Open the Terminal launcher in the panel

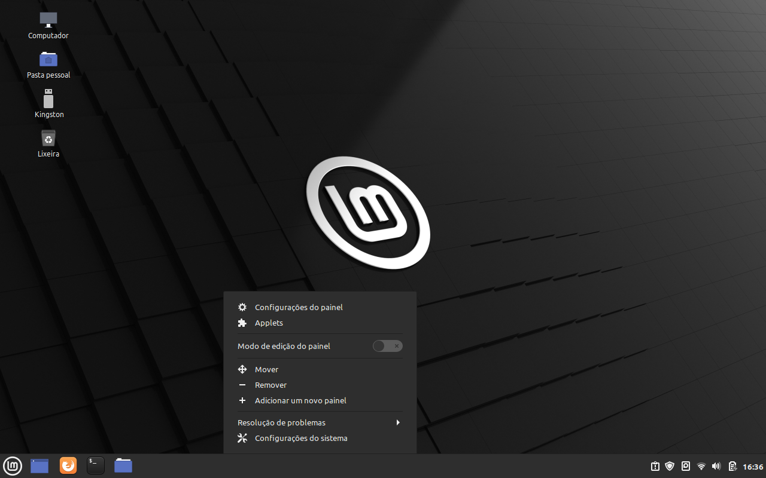pos(96,465)
